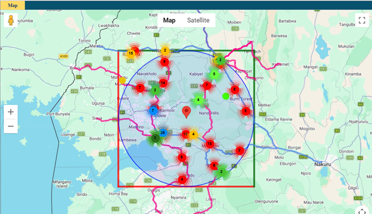Click the Mfangano Island label

pos(62,184)
